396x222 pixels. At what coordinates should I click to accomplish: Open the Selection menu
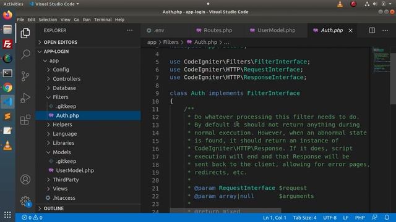pos(48,20)
